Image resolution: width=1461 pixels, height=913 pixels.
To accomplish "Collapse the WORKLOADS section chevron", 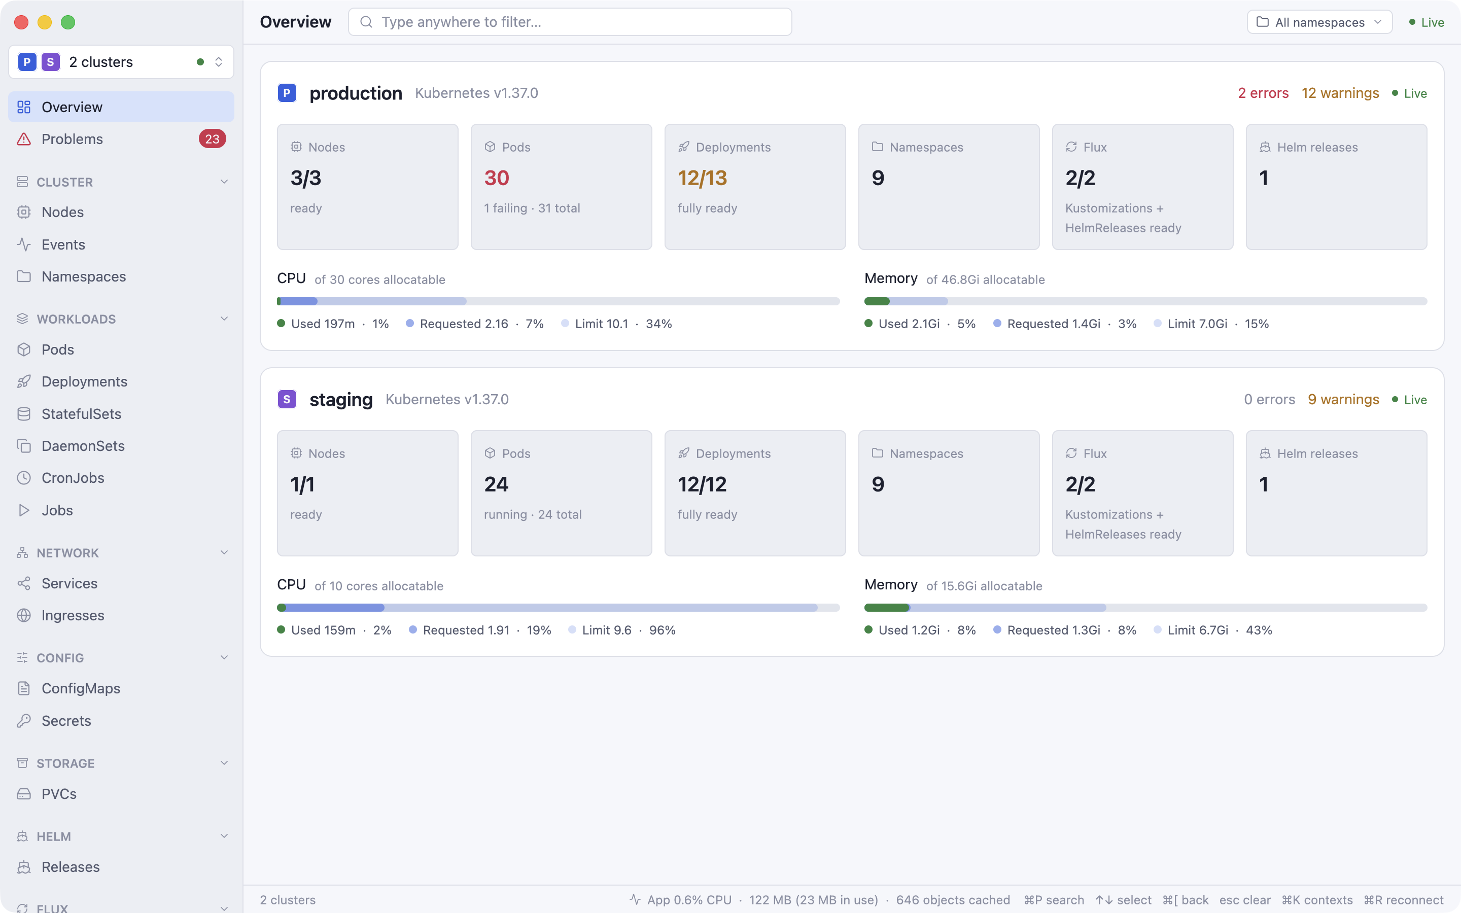I will (224, 319).
